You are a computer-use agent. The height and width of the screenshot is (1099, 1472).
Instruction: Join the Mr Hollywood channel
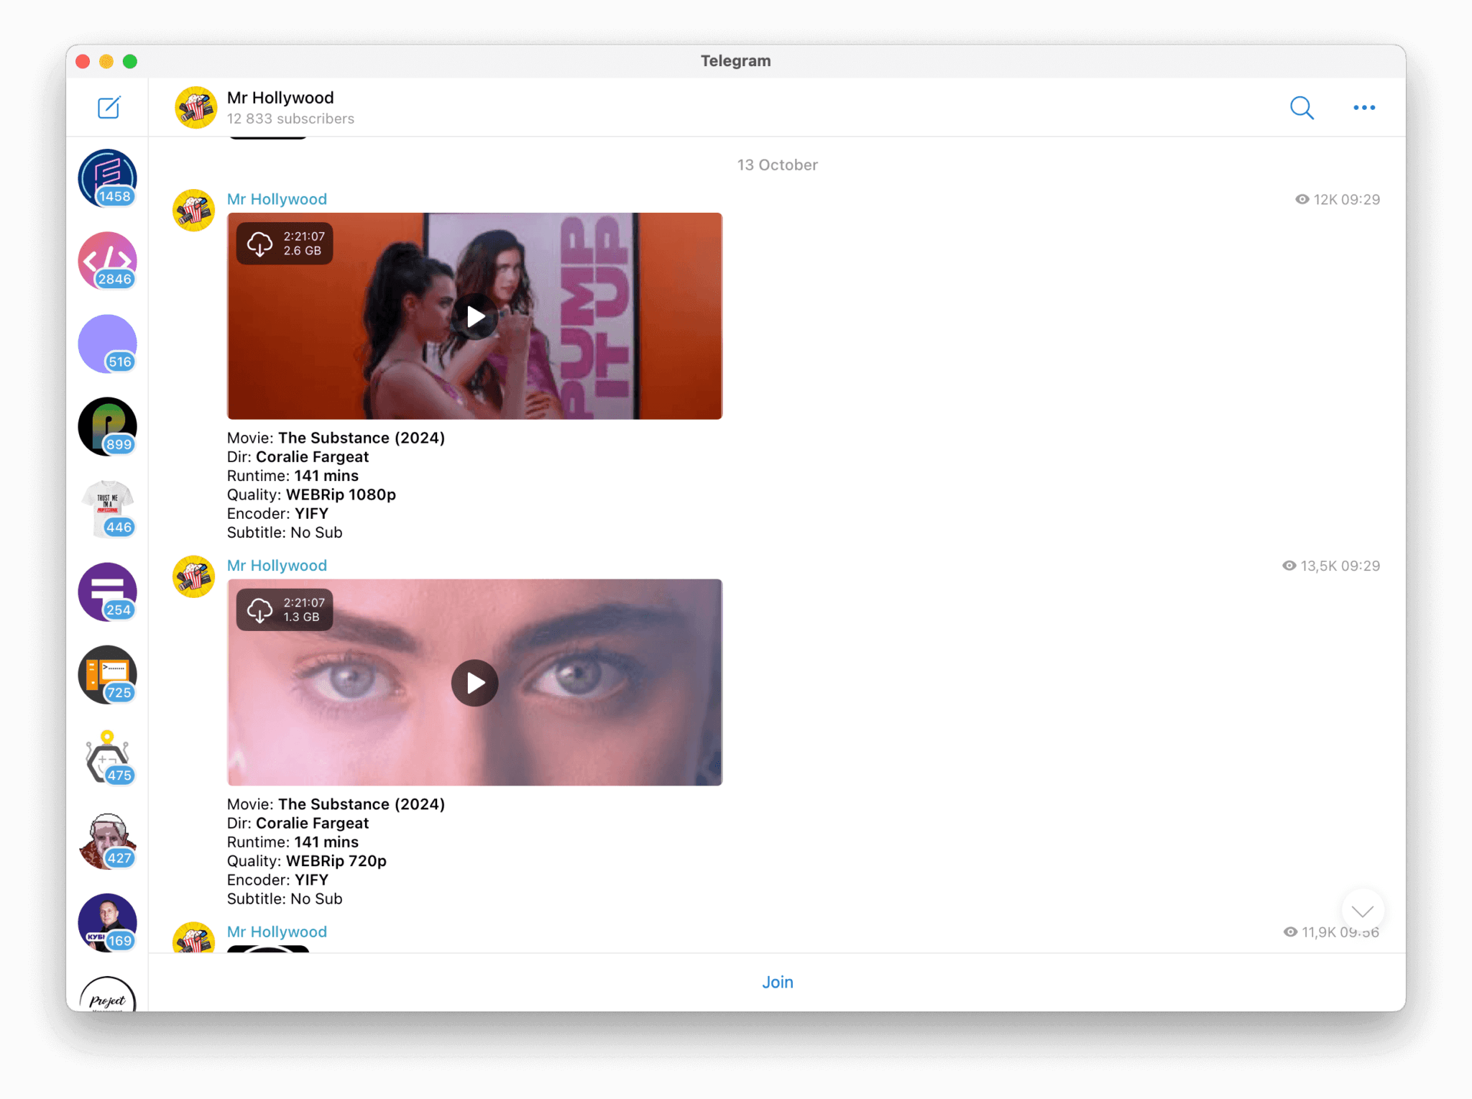(x=777, y=982)
